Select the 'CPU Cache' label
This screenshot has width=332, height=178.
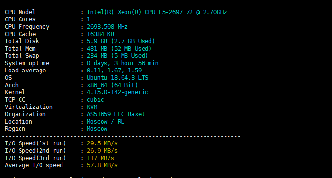21,34
